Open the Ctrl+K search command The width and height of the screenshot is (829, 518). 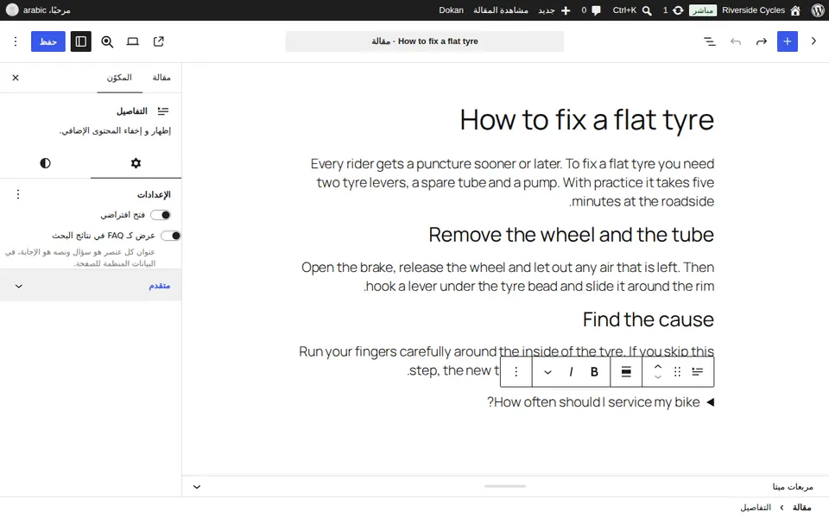point(632,10)
